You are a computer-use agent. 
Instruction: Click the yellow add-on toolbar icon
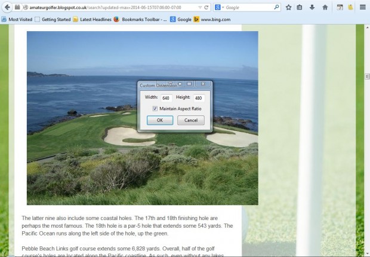(350, 8)
